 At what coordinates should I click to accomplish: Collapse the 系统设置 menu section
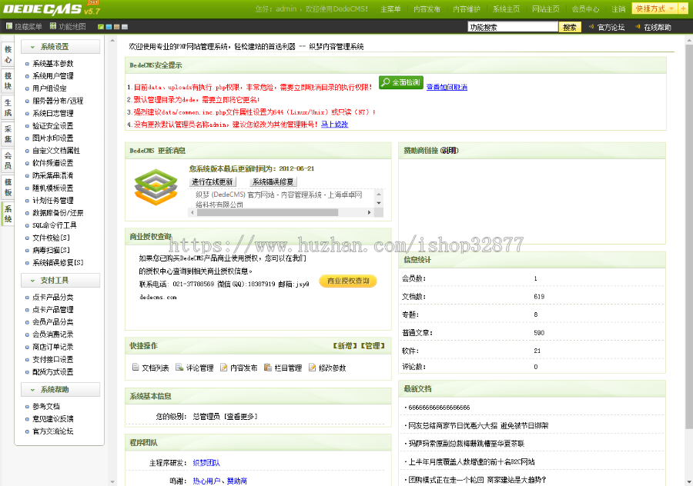61,47
